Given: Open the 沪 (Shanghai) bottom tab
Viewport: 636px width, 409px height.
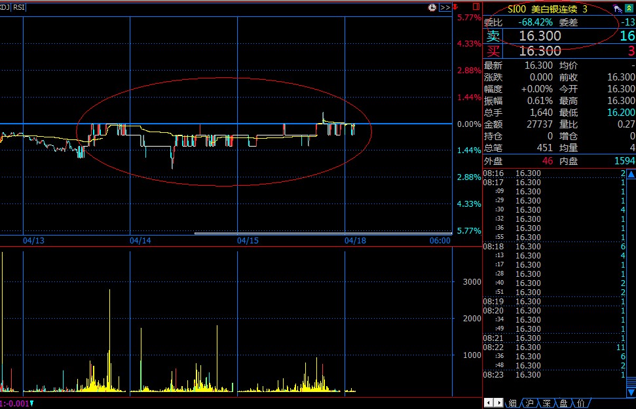Looking at the screenshot, I should tap(529, 403).
